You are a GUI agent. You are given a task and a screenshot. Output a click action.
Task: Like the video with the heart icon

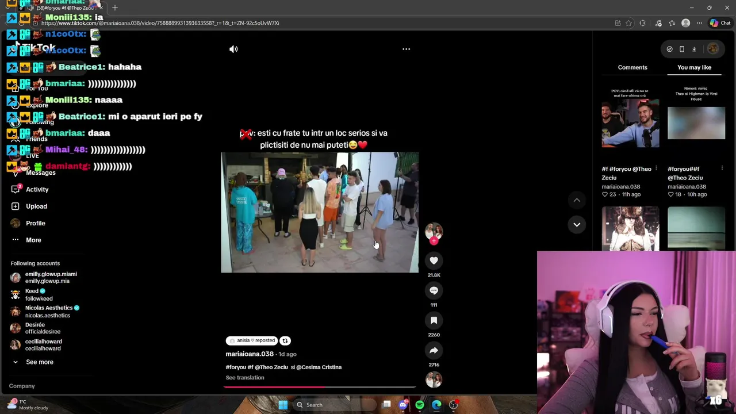click(x=434, y=261)
